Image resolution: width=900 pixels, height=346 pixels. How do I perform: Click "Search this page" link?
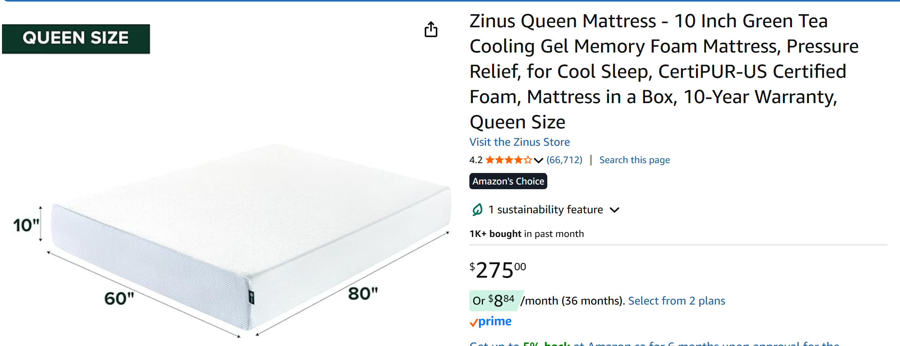coord(634,160)
